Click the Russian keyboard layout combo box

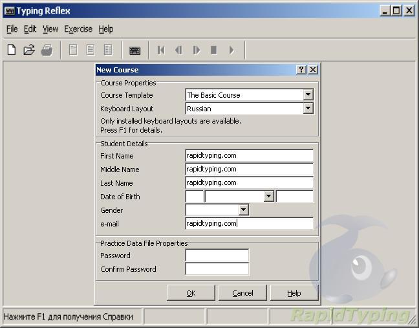(x=250, y=109)
